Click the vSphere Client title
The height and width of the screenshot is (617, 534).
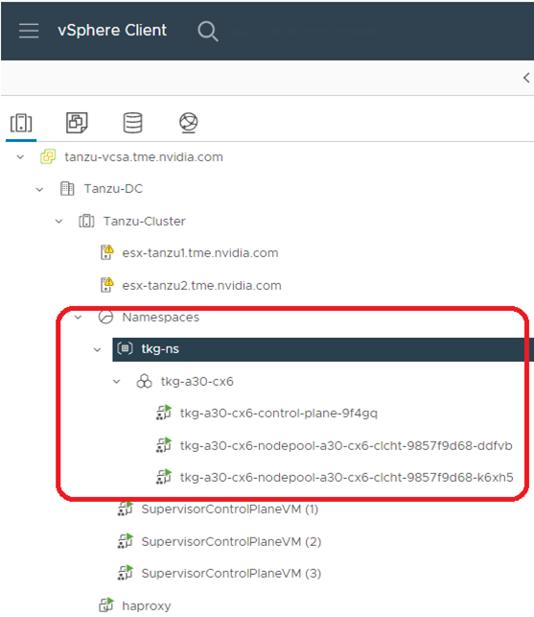coord(112,31)
